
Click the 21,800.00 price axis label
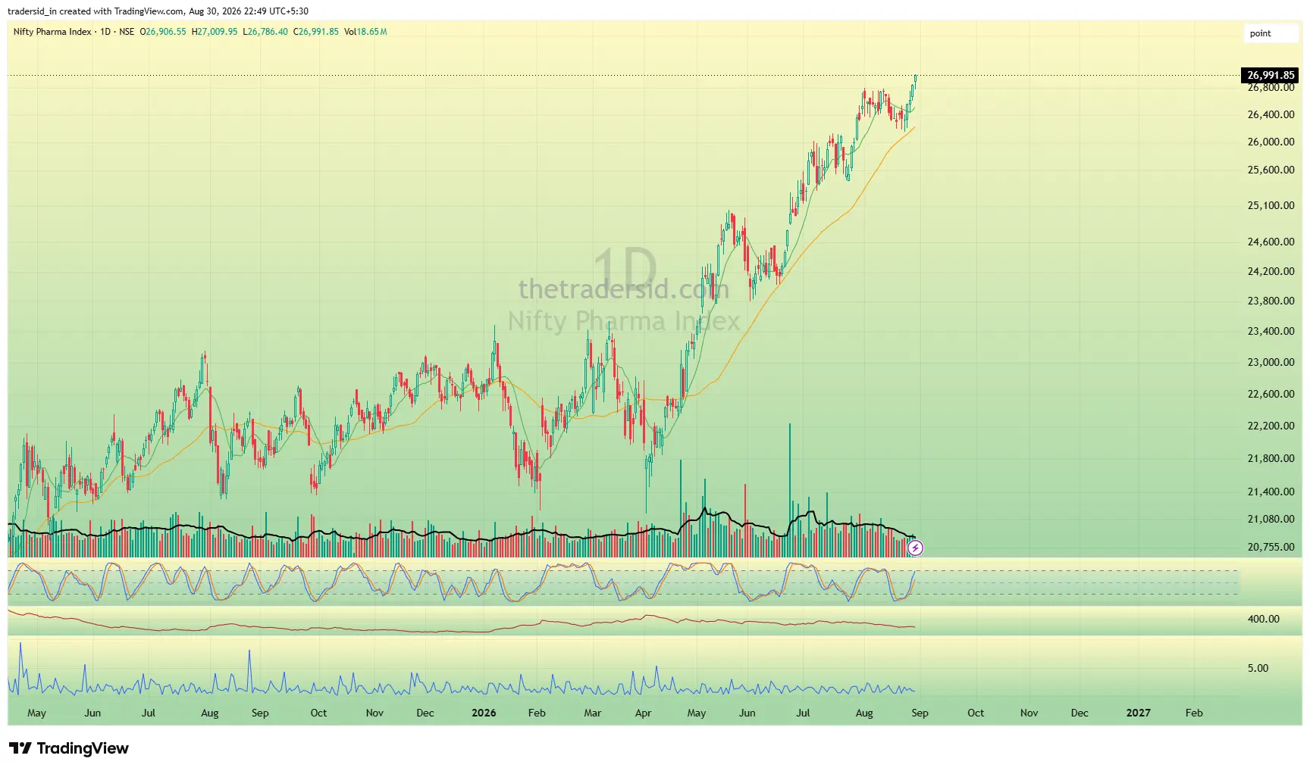coord(1271,458)
